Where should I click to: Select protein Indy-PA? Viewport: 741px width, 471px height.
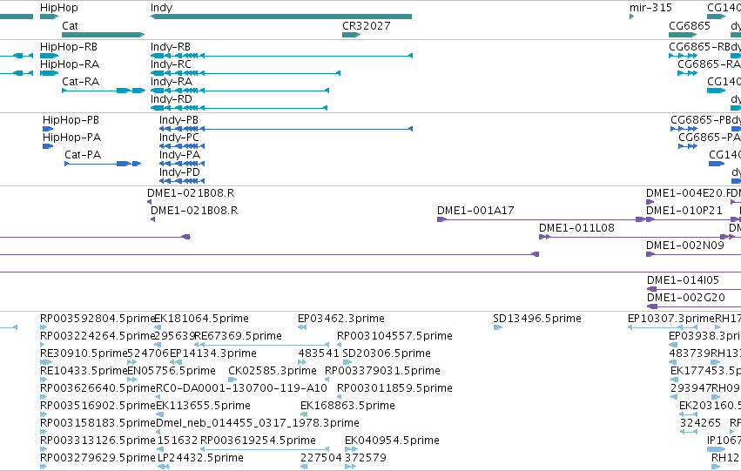tap(179, 155)
